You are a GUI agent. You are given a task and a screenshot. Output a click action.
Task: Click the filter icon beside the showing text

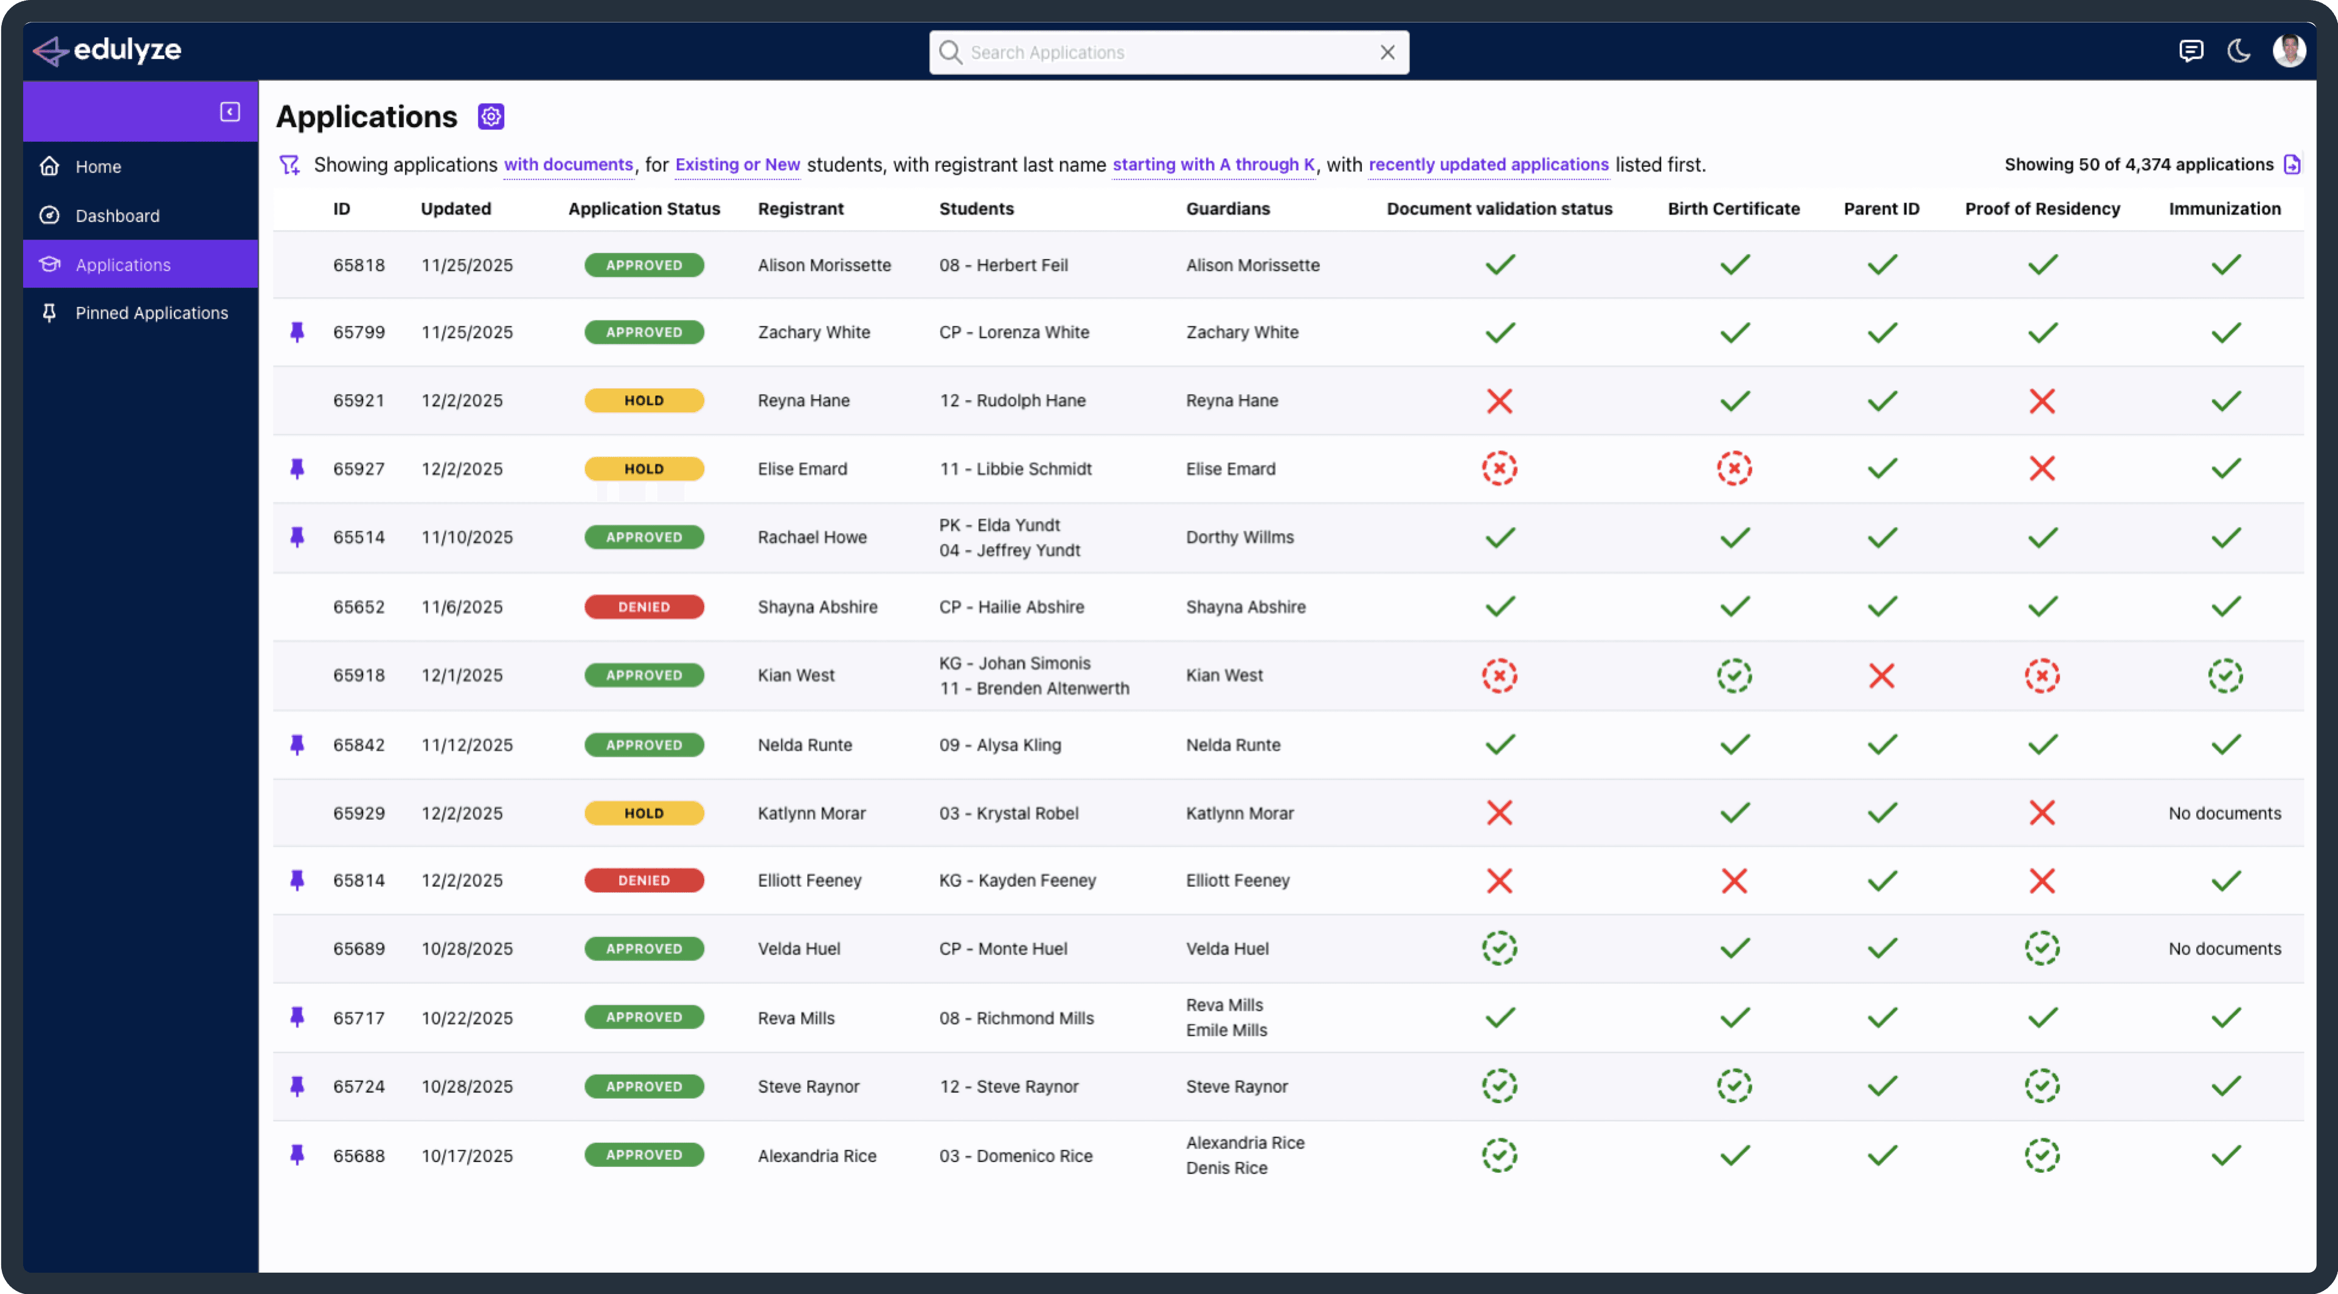click(289, 164)
